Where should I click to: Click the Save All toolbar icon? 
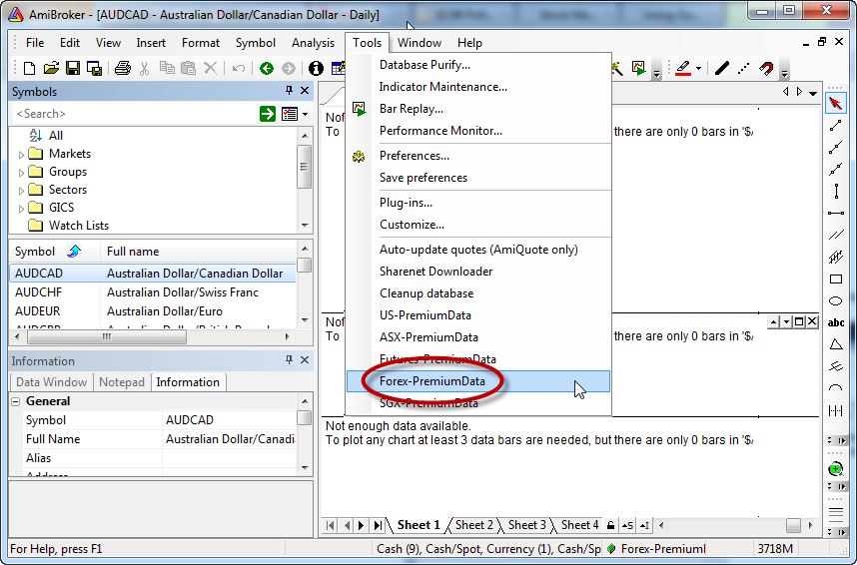click(x=95, y=68)
